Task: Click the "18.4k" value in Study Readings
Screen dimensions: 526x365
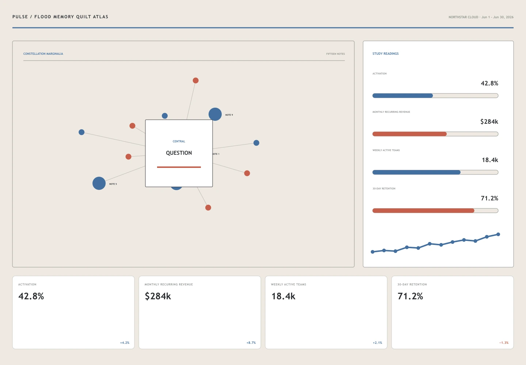Action: [490, 160]
